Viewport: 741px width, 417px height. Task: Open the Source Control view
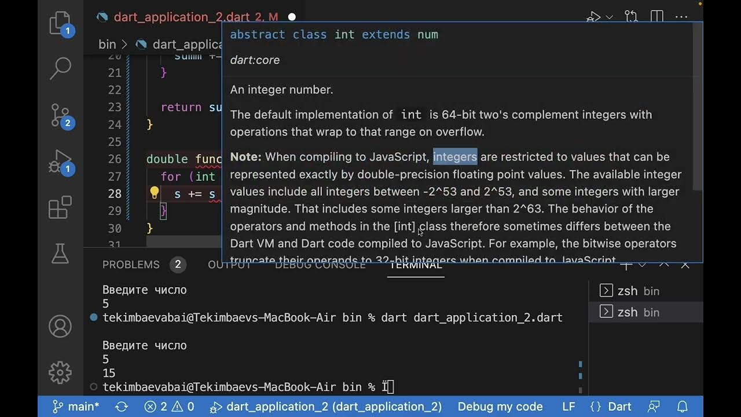pyautogui.click(x=60, y=115)
